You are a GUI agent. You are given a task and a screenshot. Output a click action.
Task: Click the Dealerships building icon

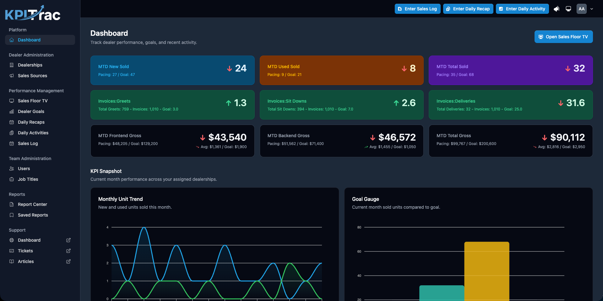12,65
